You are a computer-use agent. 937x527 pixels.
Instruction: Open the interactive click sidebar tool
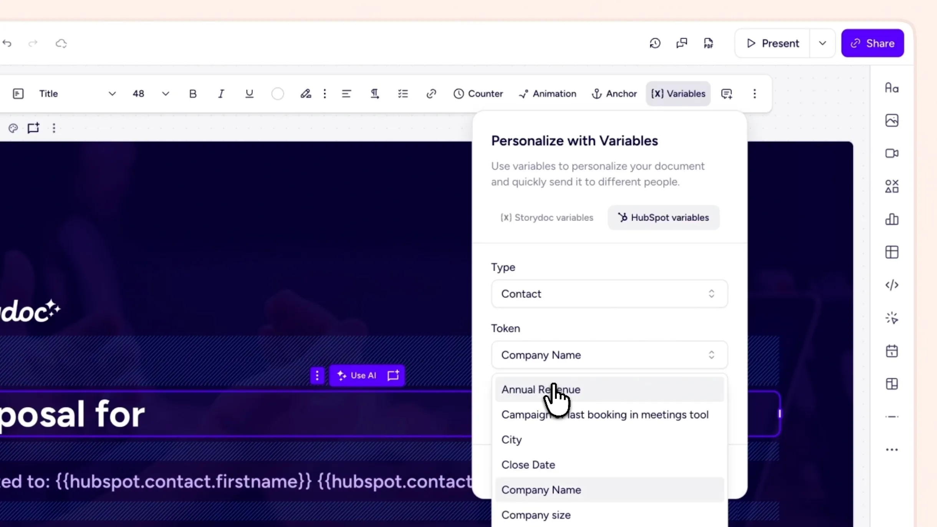pos(892,318)
